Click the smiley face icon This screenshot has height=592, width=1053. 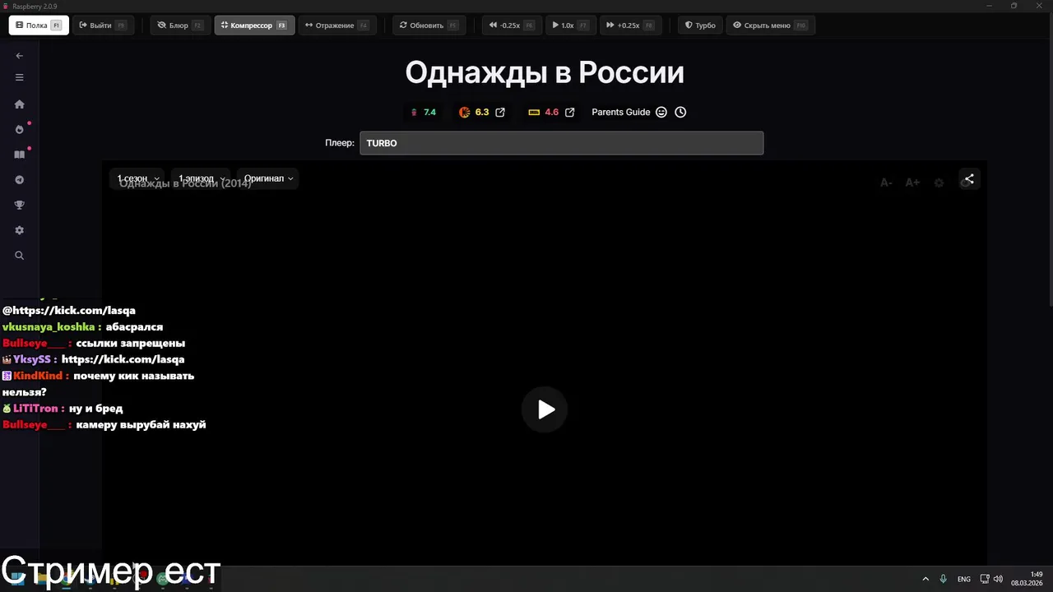pos(661,112)
